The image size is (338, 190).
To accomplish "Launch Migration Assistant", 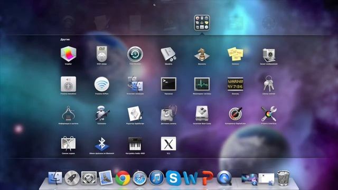I will [x=135, y=84].
